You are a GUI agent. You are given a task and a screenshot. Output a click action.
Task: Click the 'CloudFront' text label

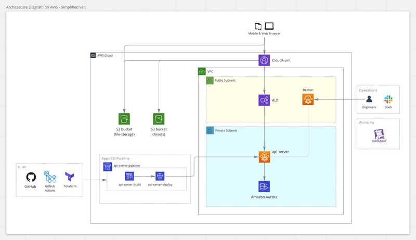(x=281, y=60)
